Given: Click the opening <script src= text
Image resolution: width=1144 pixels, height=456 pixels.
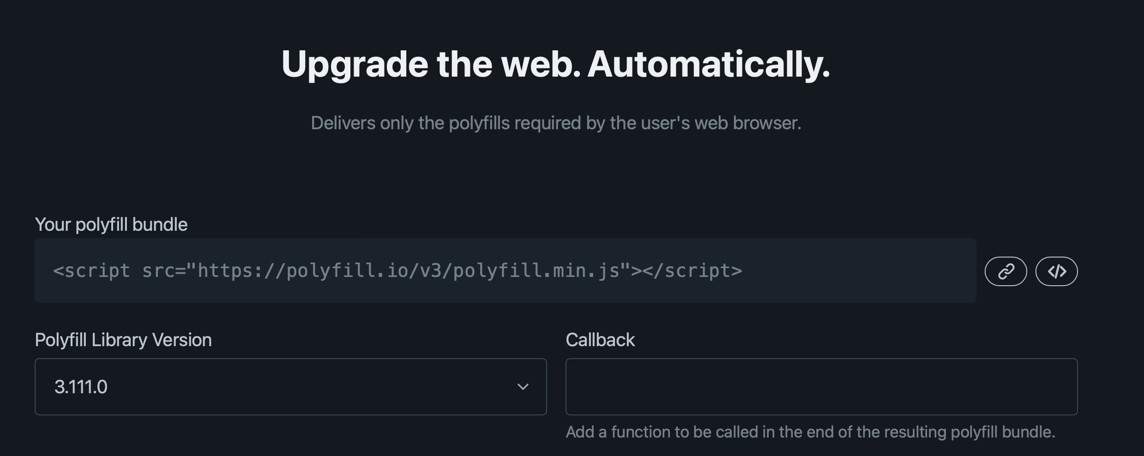Looking at the screenshot, I should pyautogui.click(x=119, y=270).
